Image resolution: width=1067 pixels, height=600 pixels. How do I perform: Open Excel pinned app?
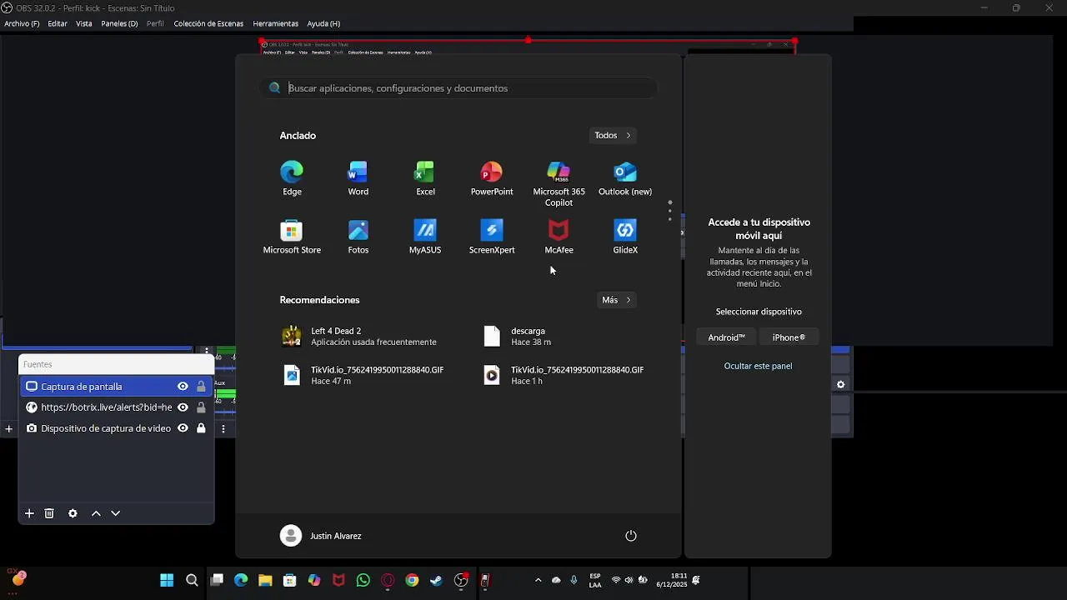[425, 178]
